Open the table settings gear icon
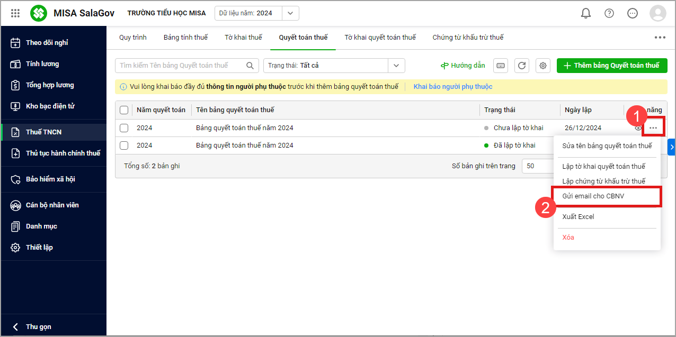Image resolution: width=676 pixels, height=337 pixels. click(543, 66)
